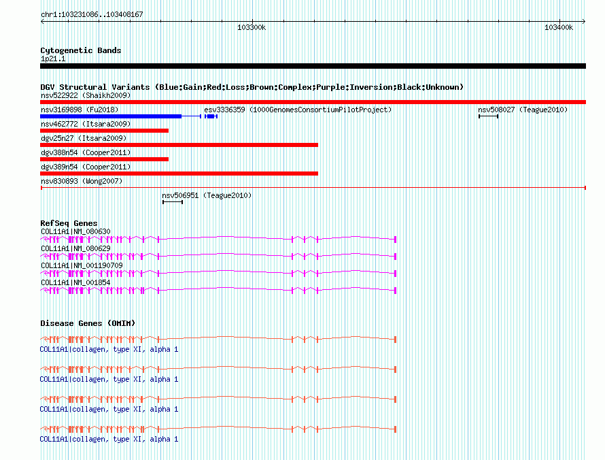Select the nsv462772 (Itsara2009) red bar
Screen dimensions: 605x460
(104, 131)
